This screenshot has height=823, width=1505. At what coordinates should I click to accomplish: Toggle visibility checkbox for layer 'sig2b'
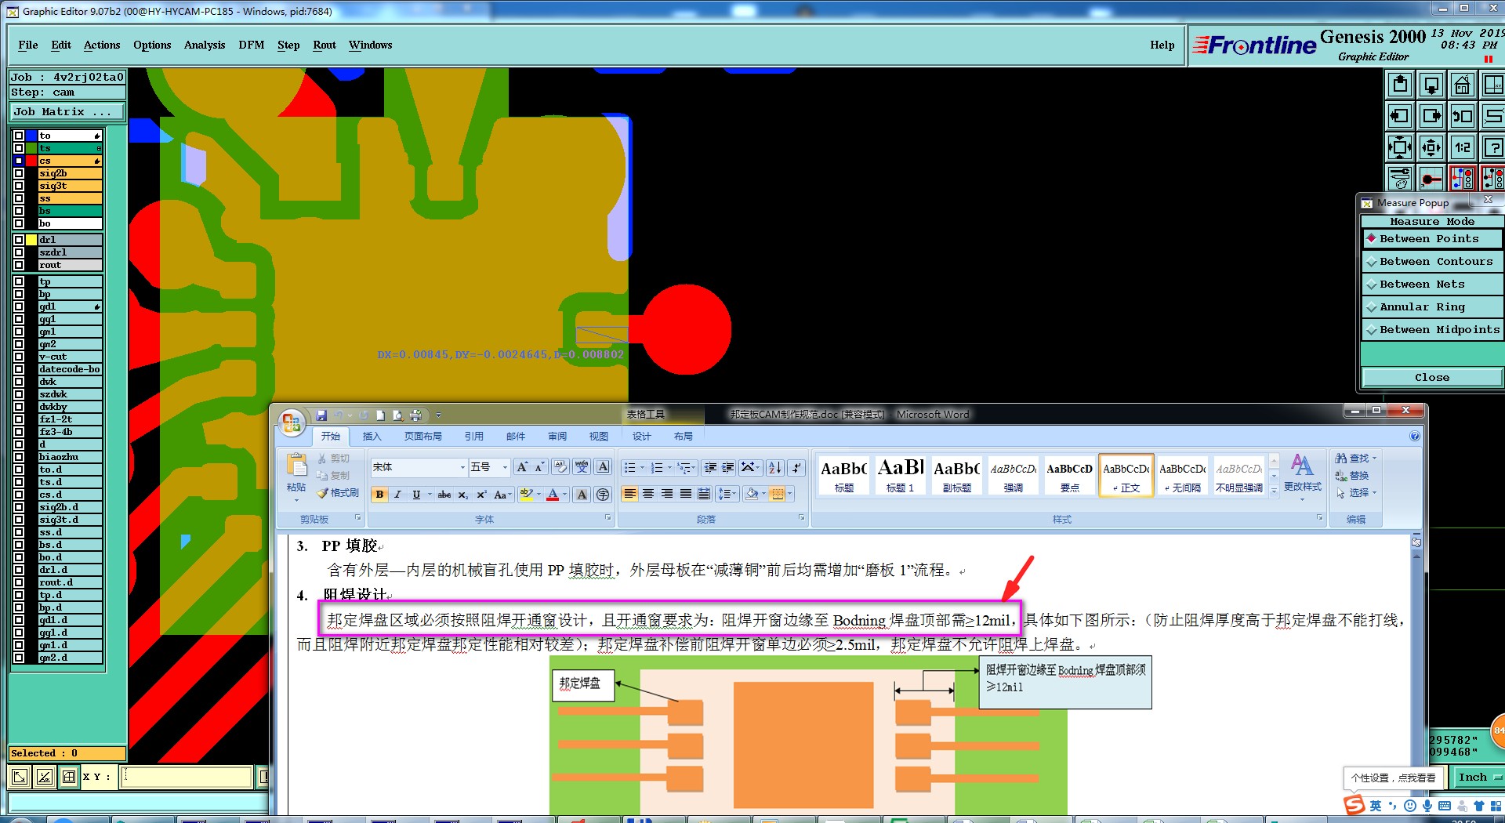click(19, 173)
